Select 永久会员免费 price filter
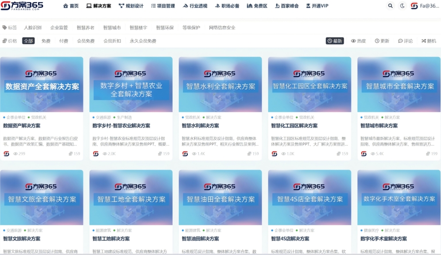Viewport: 441px width, 255px height. pos(143,41)
